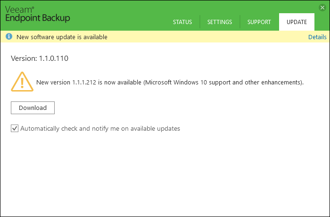Open the Details link
The image size is (330, 217).
coord(317,37)
